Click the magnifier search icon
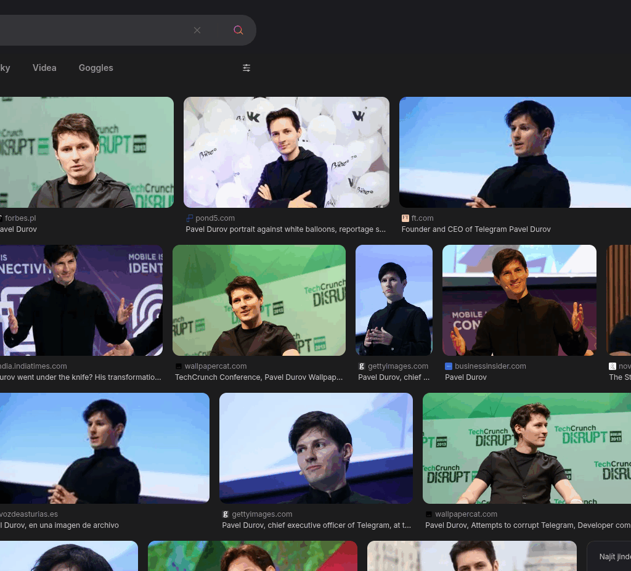Image resolution: width=631 pixels, height=571 pixels. pyautogui.click(x=238, y=30)
